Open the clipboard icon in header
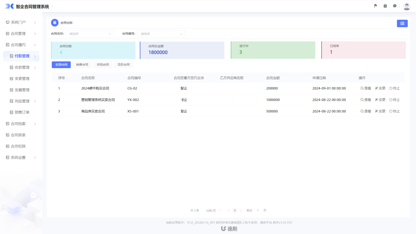 pos(385,6)
